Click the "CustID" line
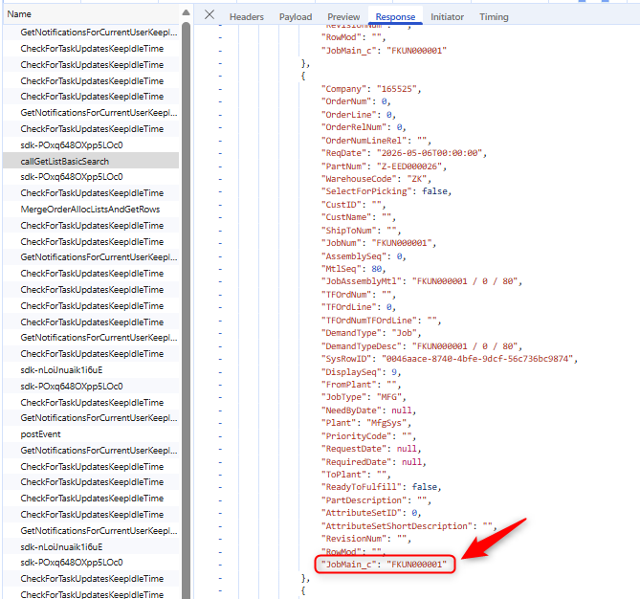The image size is (640, 599). tap(353, 205)
